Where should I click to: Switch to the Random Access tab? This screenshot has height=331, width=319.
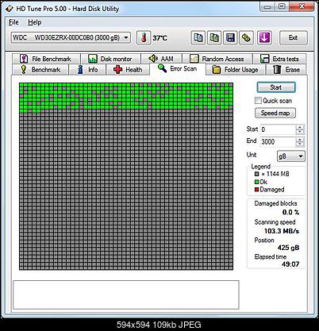pos(217,59)
